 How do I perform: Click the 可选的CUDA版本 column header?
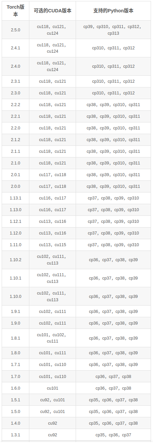point(52,11)
